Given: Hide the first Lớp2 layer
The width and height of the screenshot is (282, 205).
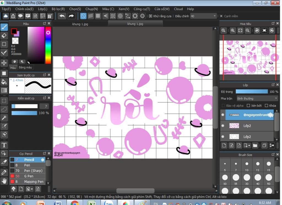Looking at the screenshot, I should pos(223,126).
